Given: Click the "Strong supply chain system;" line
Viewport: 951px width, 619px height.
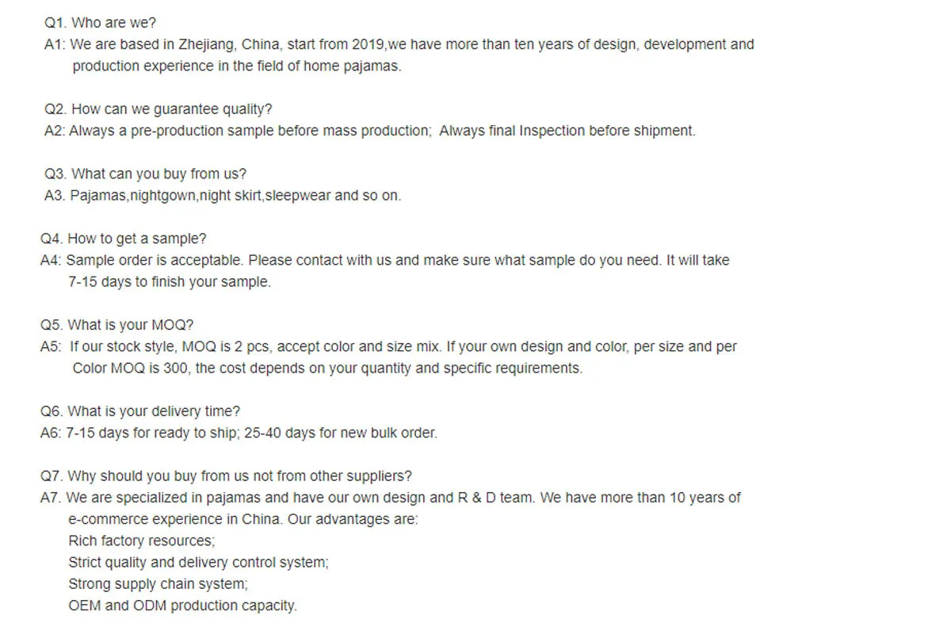Looking at the screenshot, I should pos(158,584).
